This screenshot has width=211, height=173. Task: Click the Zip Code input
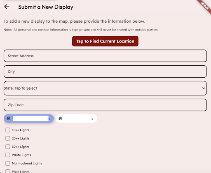(105, 105)
